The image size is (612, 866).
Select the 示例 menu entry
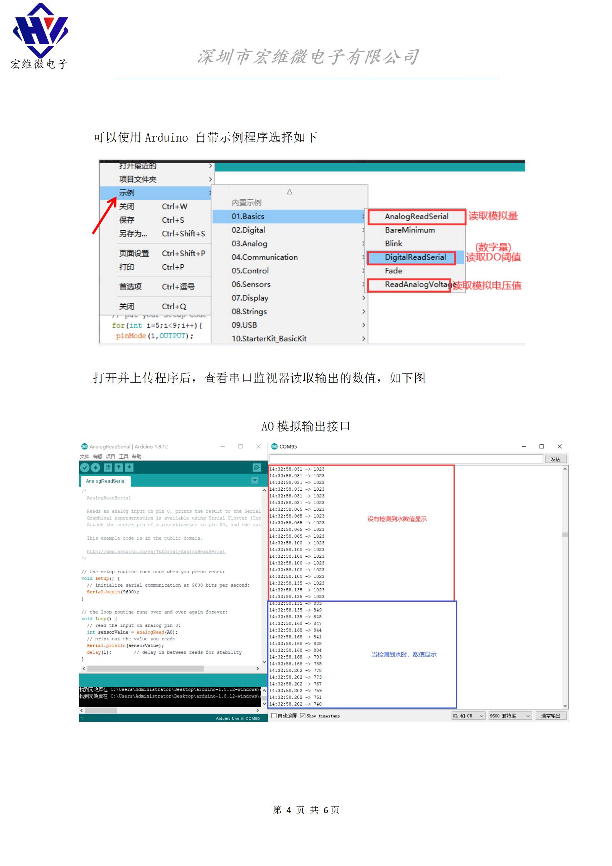pyautogui.click(x=156, y=193)
